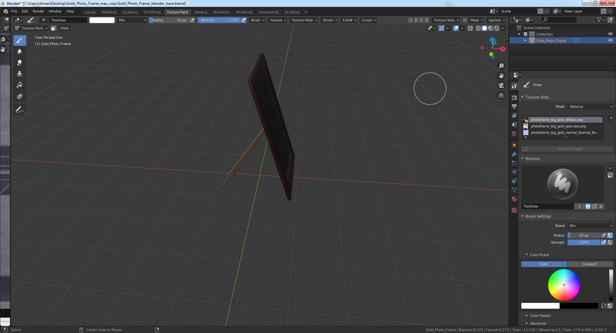Enable Material Preview shading mode

pyautogui.click(x=491, y=28)
